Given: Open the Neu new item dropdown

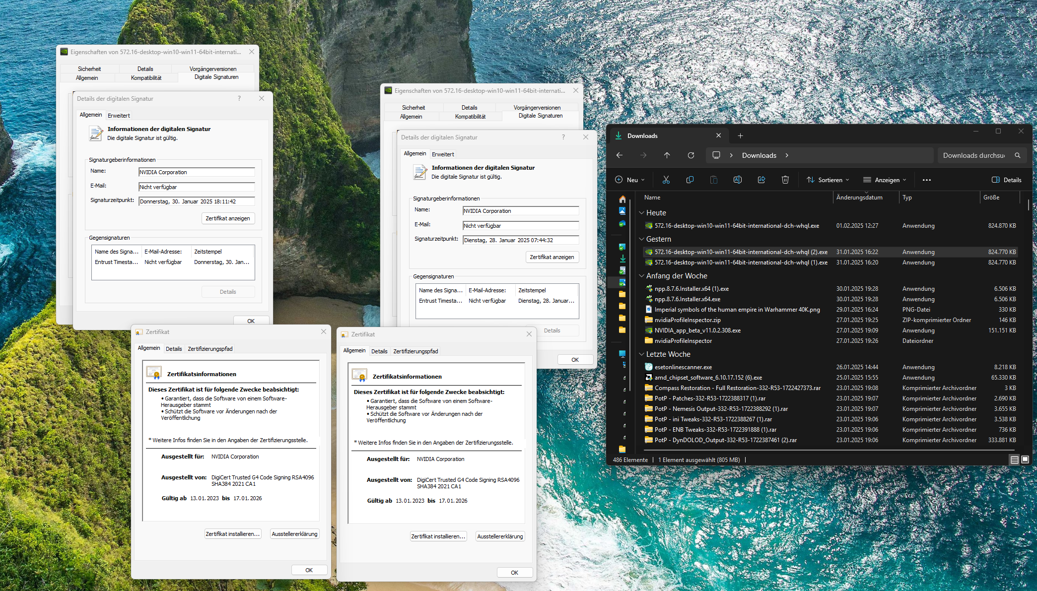Looking at the screenshot, I should pos(629,180).
